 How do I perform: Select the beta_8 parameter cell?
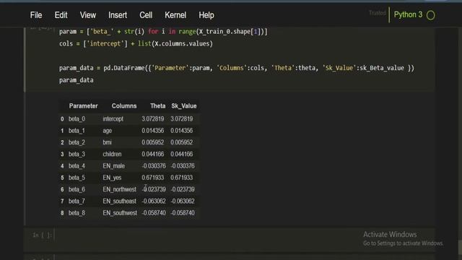coord(77,213)
